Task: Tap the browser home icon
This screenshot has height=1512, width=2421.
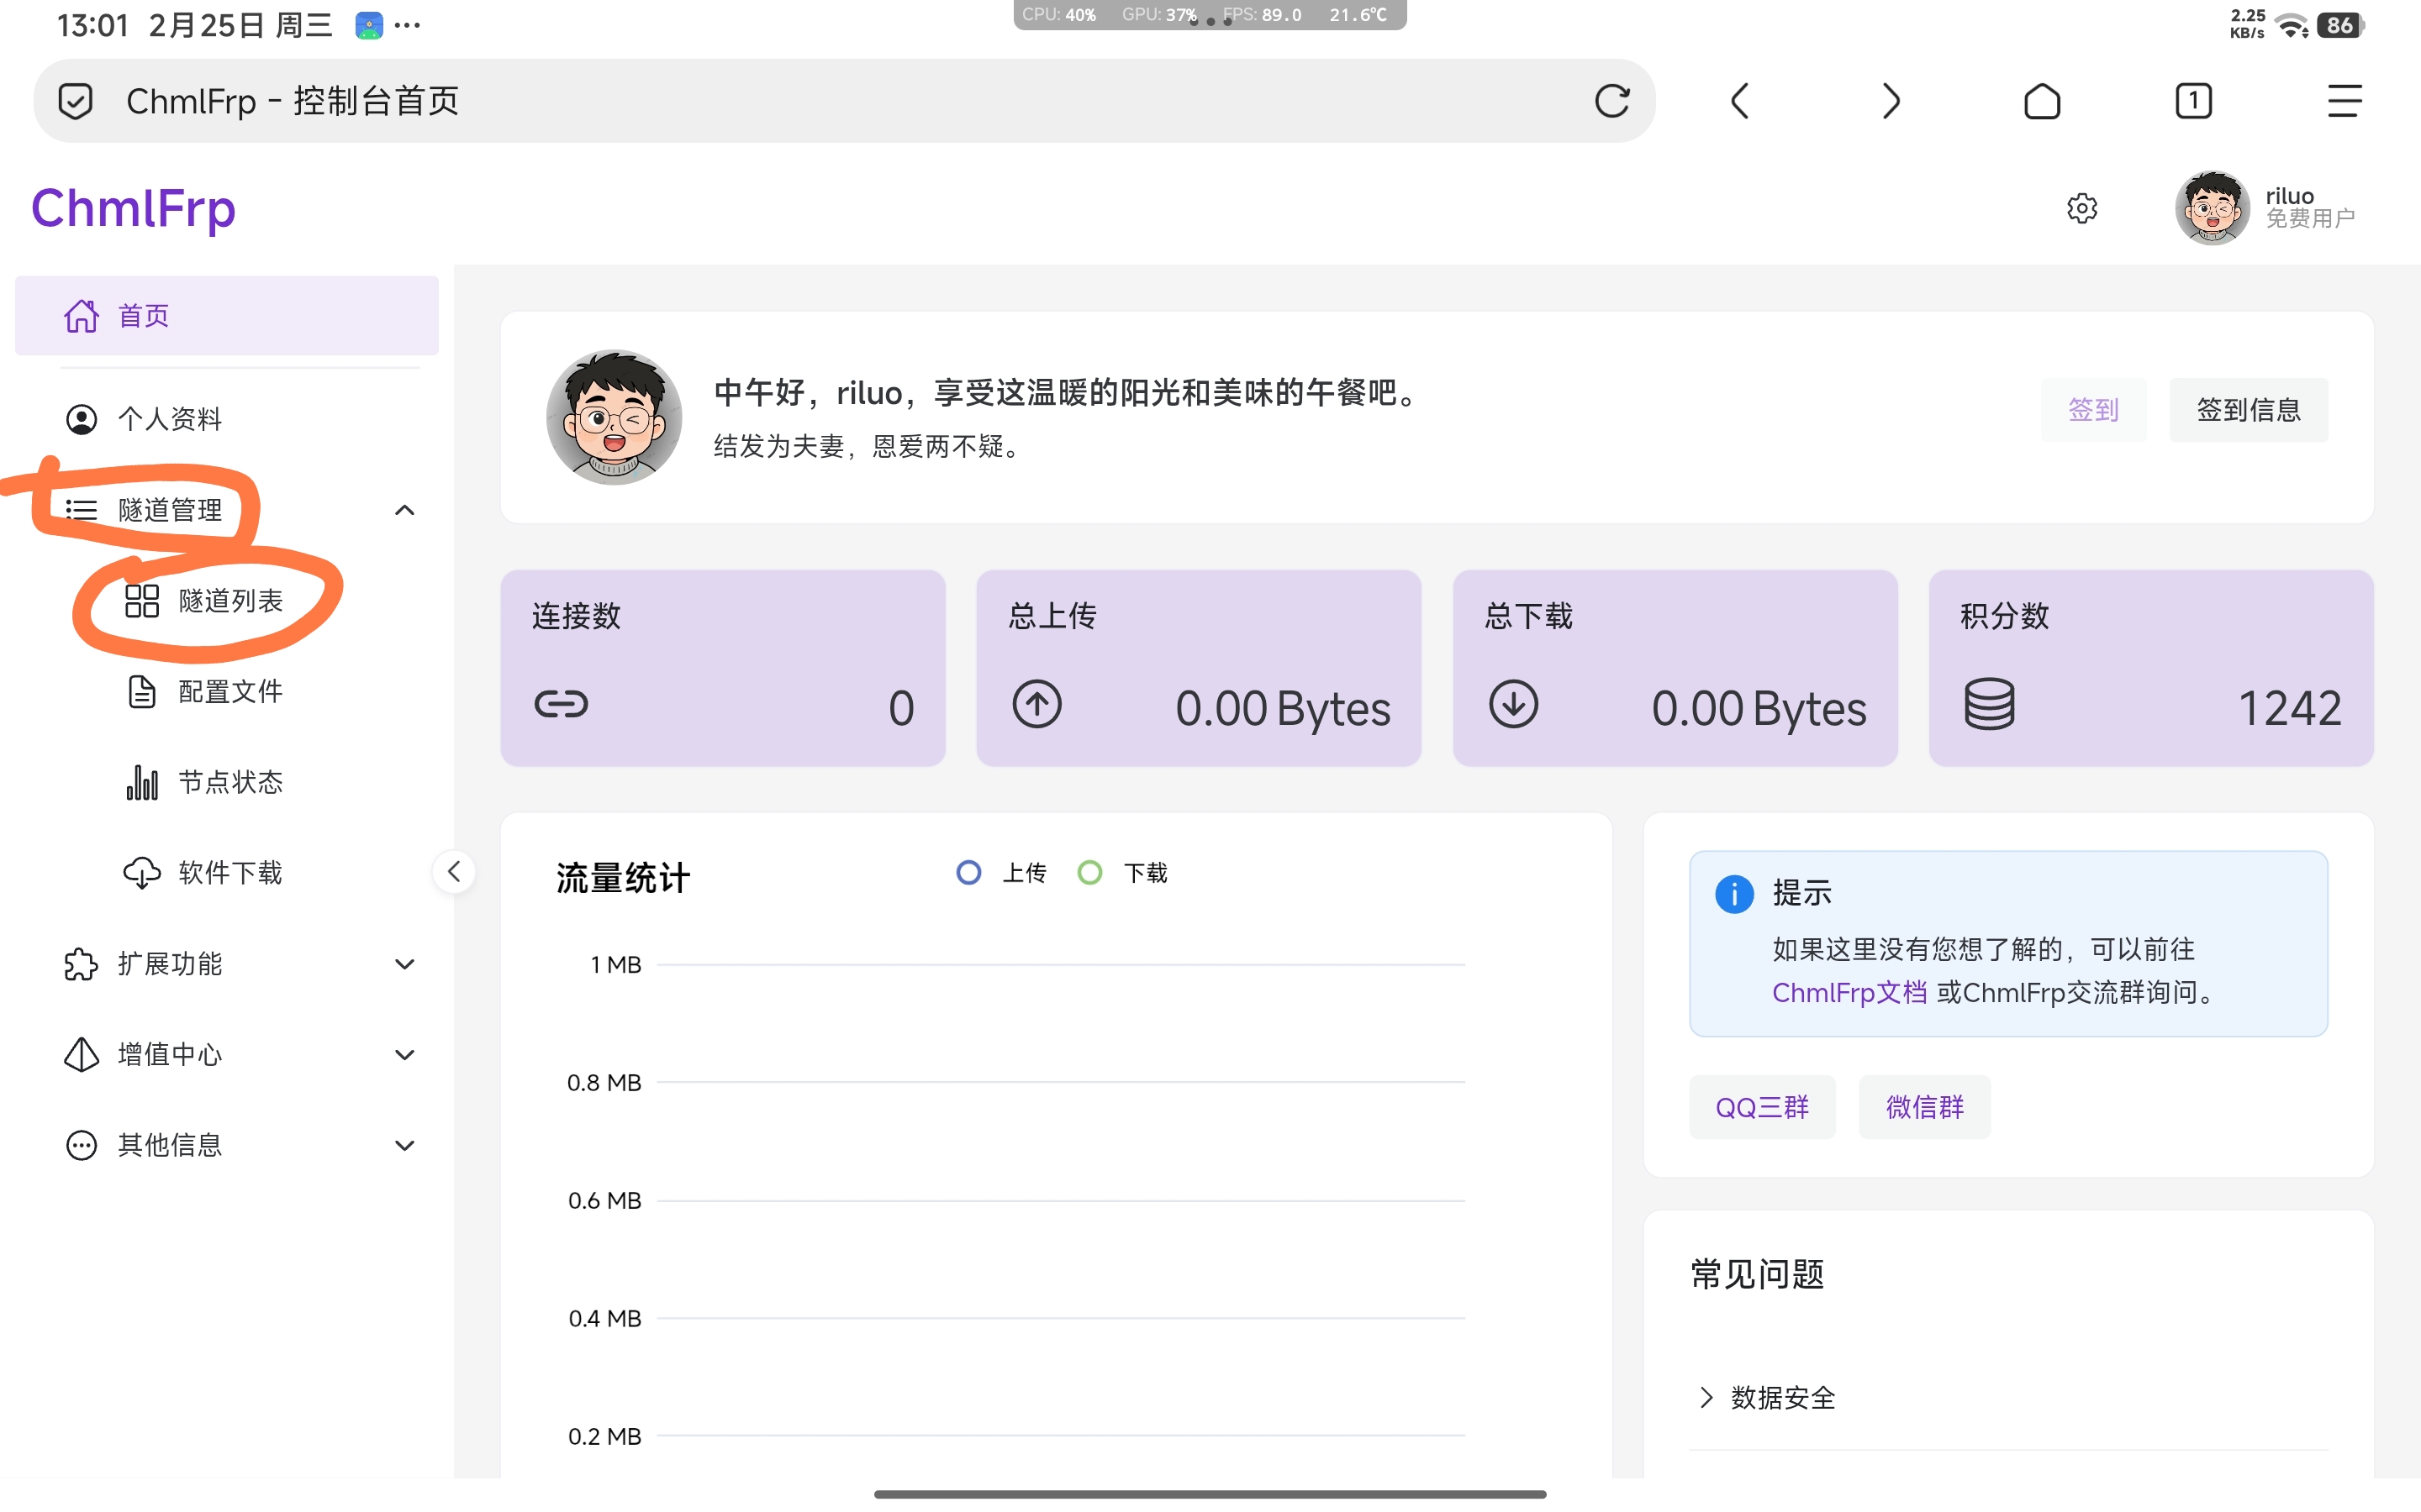Action: tap(2042, 101)
